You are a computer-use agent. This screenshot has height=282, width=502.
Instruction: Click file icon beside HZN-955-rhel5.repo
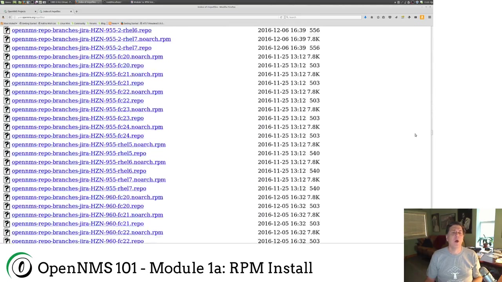tap(7, 153)
